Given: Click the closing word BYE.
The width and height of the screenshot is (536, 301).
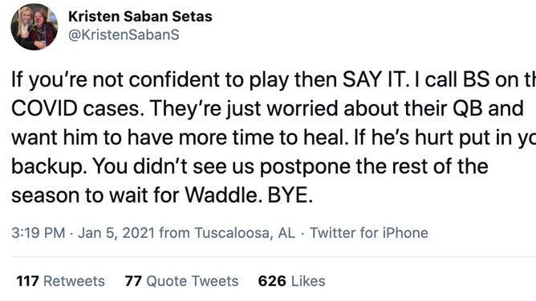Looking at the screenshot, I should pos(290,195).
